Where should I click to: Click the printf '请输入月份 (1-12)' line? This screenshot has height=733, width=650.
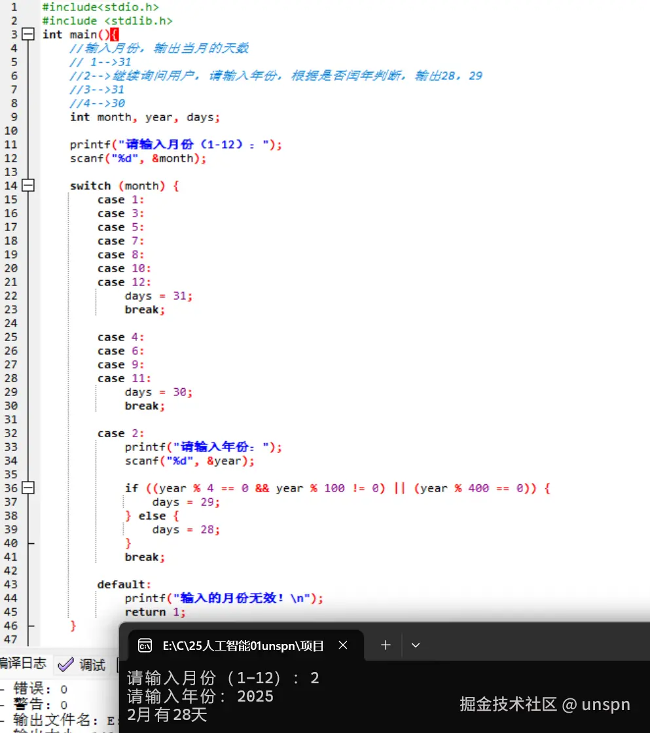pyautogui.click(x=176, y=145)
